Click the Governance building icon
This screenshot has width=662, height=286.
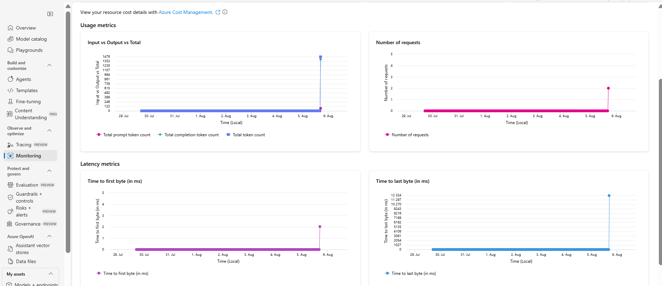point(10,224)
